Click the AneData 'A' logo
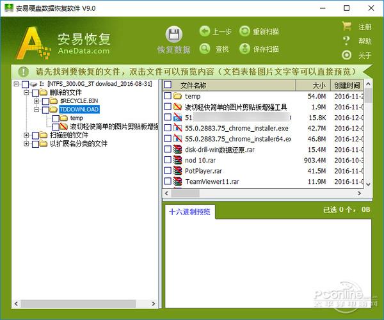 point(33,44)
